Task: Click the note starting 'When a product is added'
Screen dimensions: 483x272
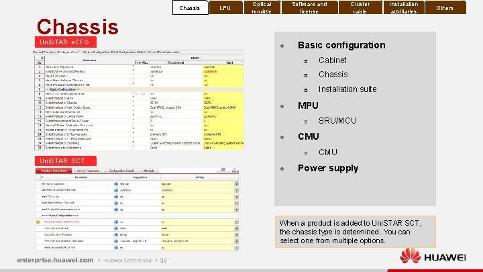Action: (355, 232)
